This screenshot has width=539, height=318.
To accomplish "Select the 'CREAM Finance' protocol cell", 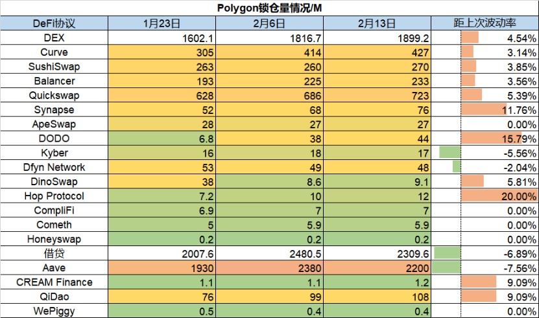I will click(54, 282).
